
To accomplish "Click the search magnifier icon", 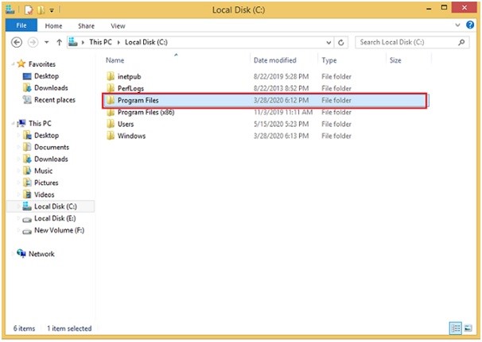I will point(466,42).
